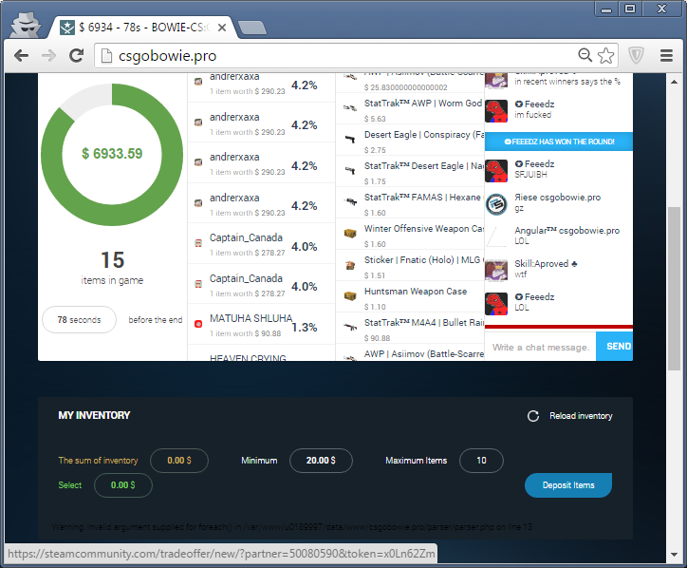Open the Chrome hamburger menu
The width and height of the screenshot is (687, 568).
click(x=666, y=56)
